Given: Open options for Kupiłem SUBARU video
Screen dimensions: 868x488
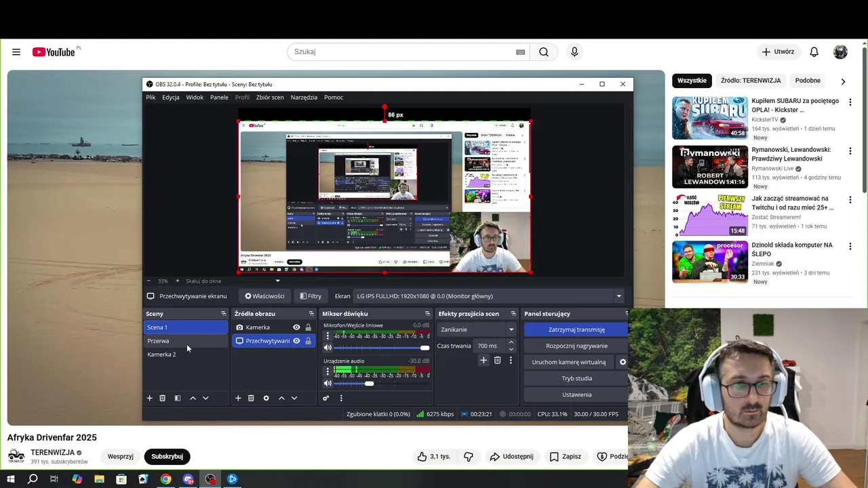Looking at the screenshot, I should pos(850,102).
